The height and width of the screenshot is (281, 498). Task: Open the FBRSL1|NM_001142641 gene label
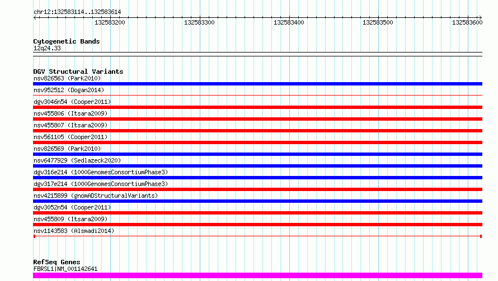pos(65,269)
